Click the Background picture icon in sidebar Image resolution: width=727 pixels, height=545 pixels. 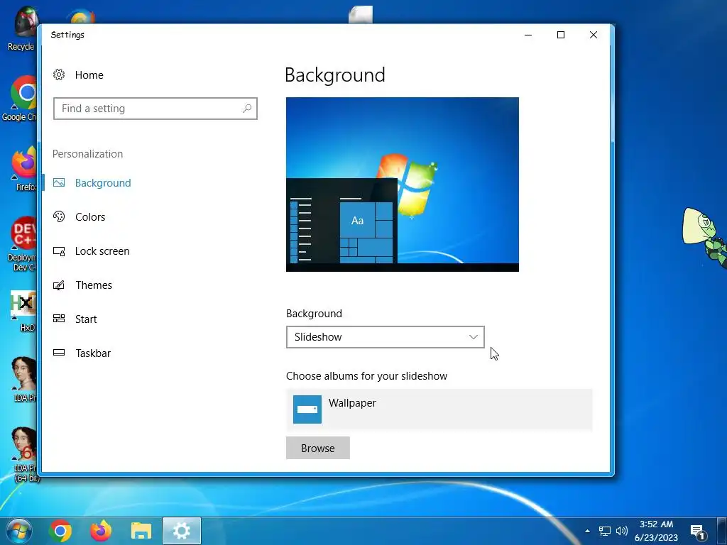click(59, 182)
